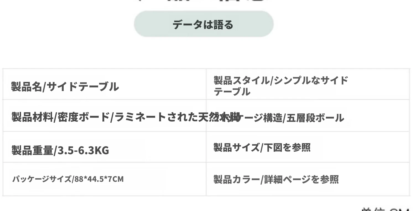Select the 製品材料 label text
This screenshot has width=415, height=211.
point(32,118)
